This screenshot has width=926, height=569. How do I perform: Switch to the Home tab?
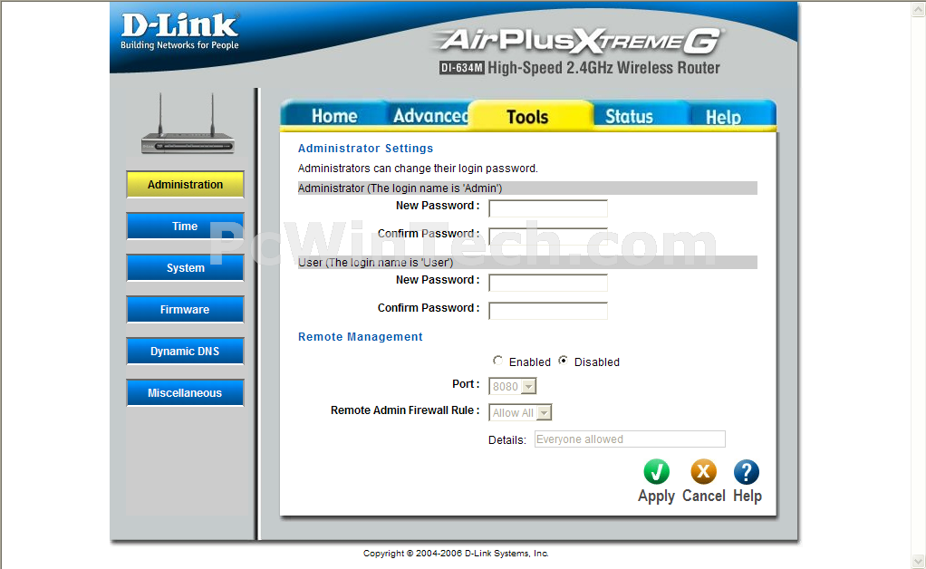tap(334, 116)
